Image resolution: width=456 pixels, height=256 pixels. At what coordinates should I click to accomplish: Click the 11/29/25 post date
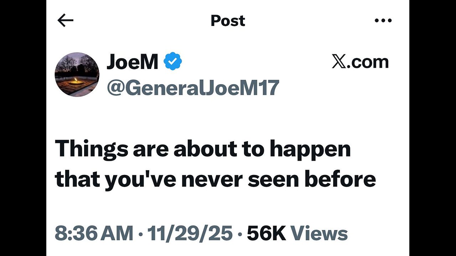[x=190, y=234]
